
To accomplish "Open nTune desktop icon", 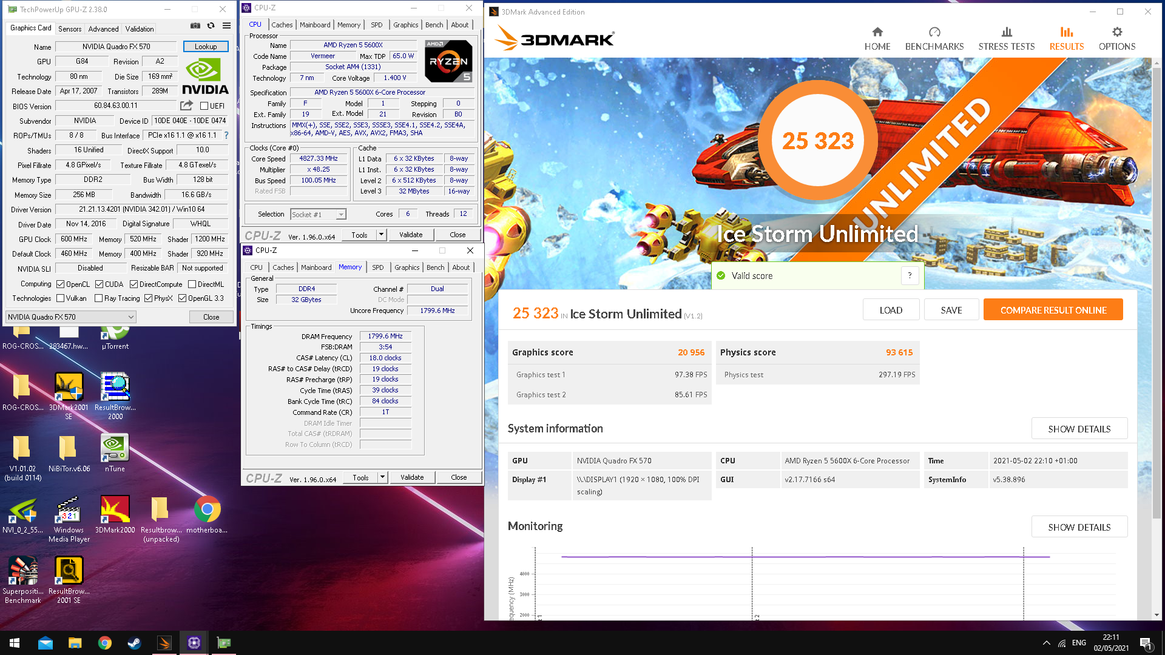I will point(115,453).
